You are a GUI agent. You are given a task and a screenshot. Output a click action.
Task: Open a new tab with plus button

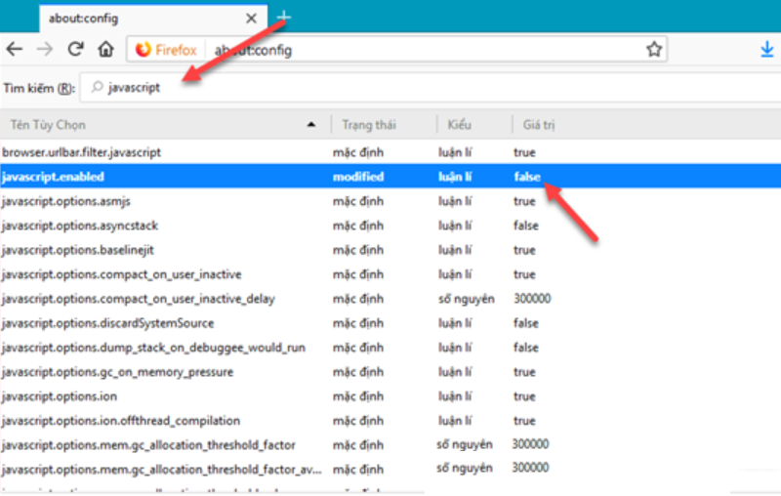click(x=283, y=17)
